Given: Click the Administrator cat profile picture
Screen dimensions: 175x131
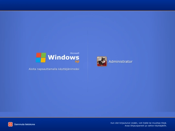Looking at the screenshot, I should 102,61.
